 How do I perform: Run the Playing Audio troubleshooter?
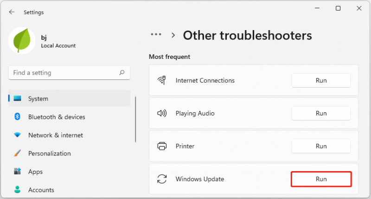(321, 113)
